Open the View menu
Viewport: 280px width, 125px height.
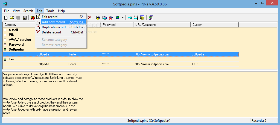coord(16,11)
